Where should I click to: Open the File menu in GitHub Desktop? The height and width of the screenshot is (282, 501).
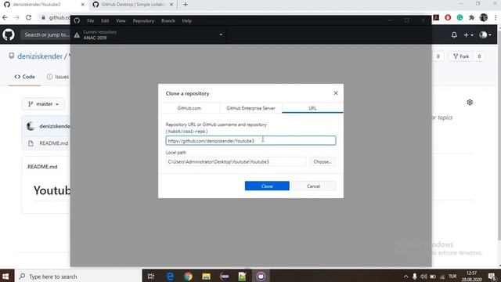click(91, 21)
